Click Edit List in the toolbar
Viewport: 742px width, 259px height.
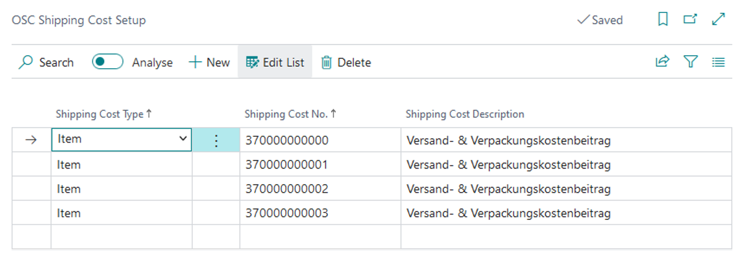[x=275, y=63]
